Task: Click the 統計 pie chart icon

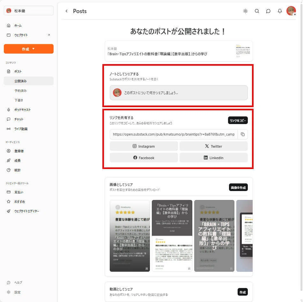Action: (9, 170)
